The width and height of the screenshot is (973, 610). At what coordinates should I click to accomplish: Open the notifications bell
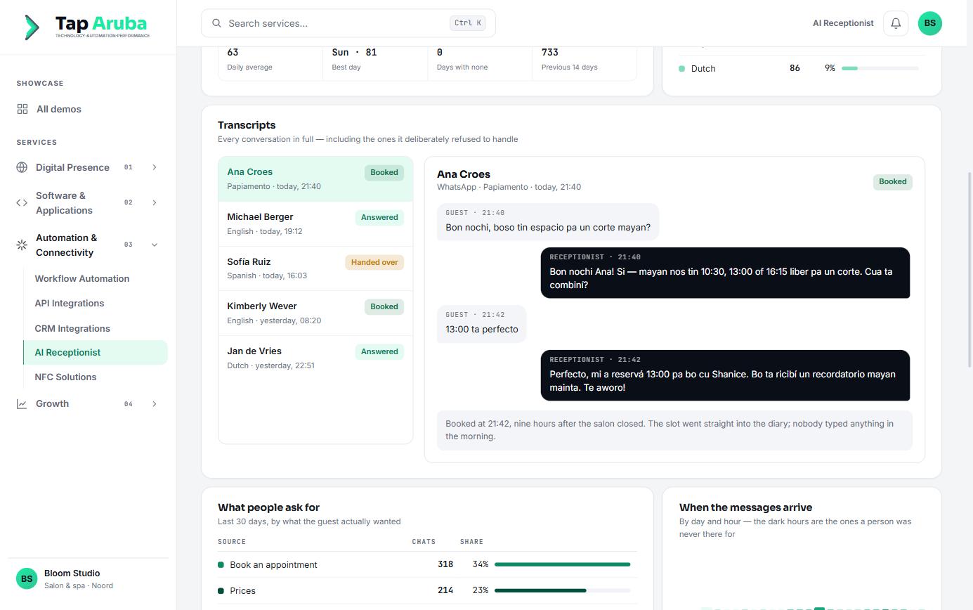[x=896, y=23]
